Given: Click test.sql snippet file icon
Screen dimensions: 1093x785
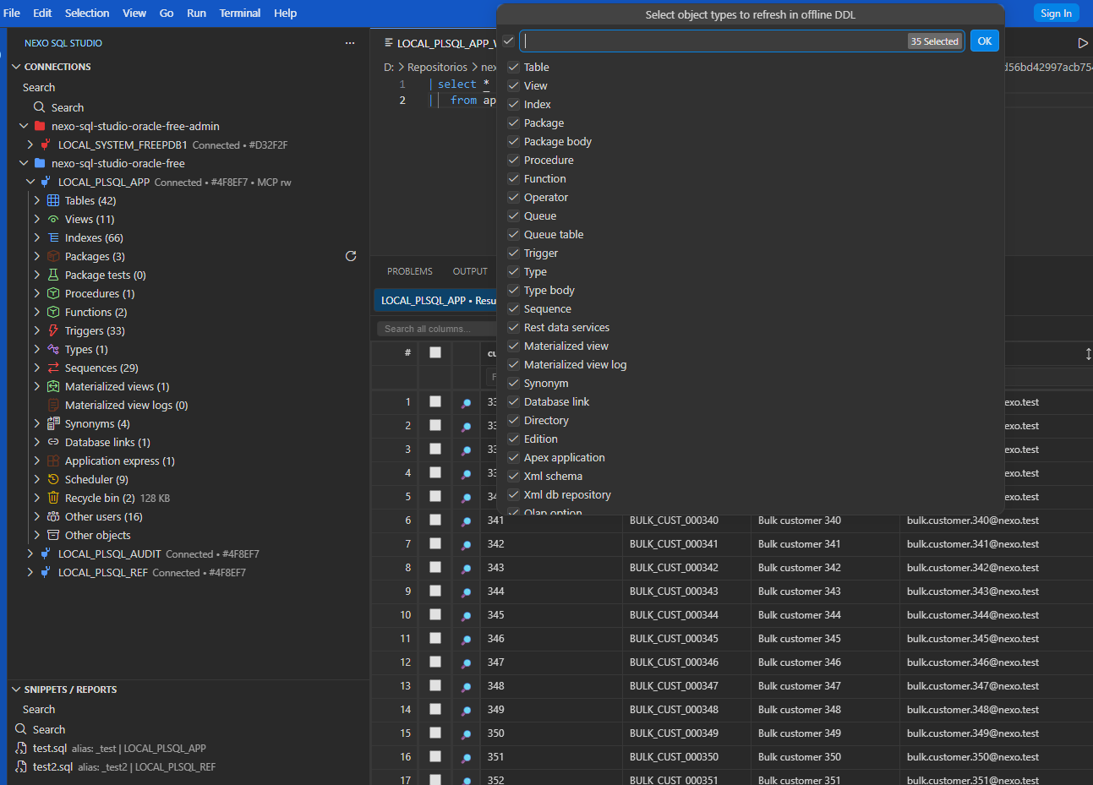Looking at the screenshot, I should pyautogui.click(x=21, y=749).
